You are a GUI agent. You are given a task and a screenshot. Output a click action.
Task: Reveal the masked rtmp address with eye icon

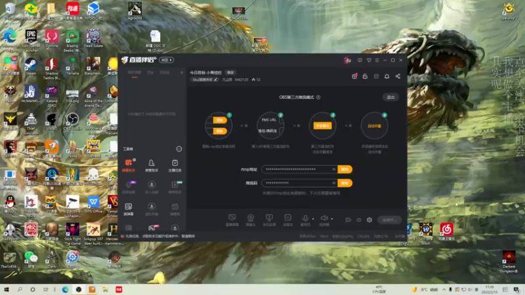point(334,169)
